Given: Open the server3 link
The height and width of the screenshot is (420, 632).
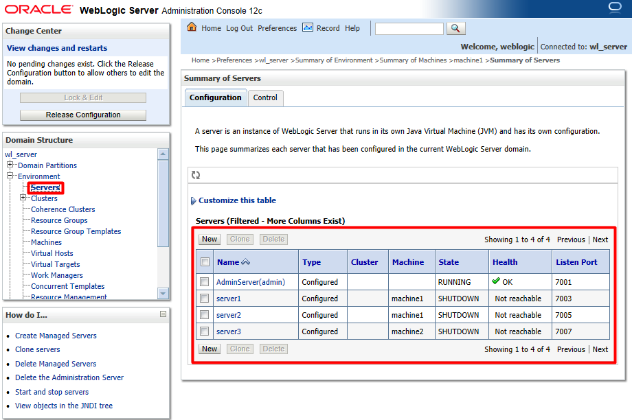Looking at the screenshot, I should (229, 331).
